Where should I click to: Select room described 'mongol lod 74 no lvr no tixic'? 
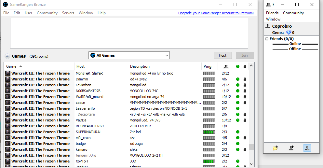(x=127, y=73)
